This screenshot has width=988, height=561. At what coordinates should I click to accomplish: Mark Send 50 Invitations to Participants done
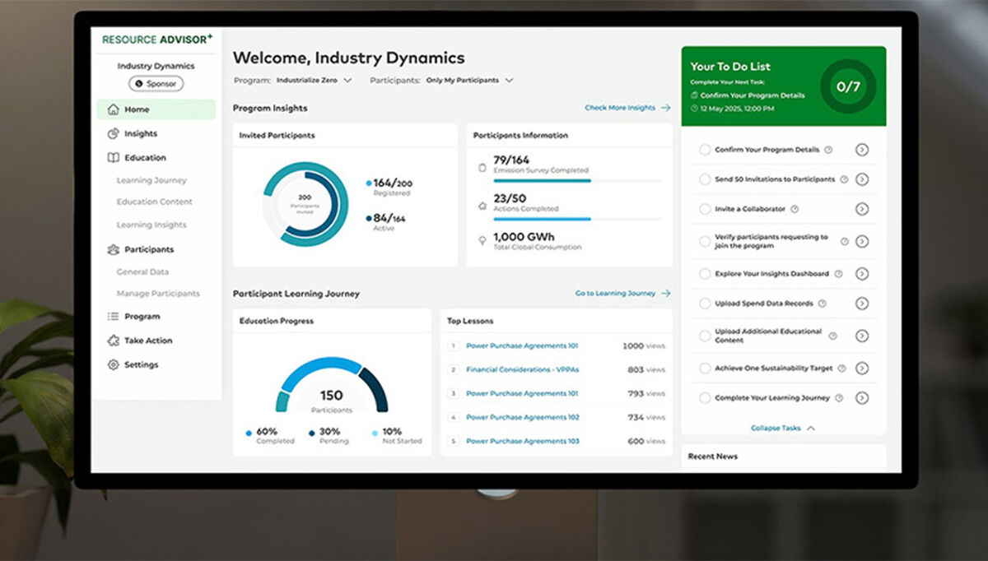point(704,179)
